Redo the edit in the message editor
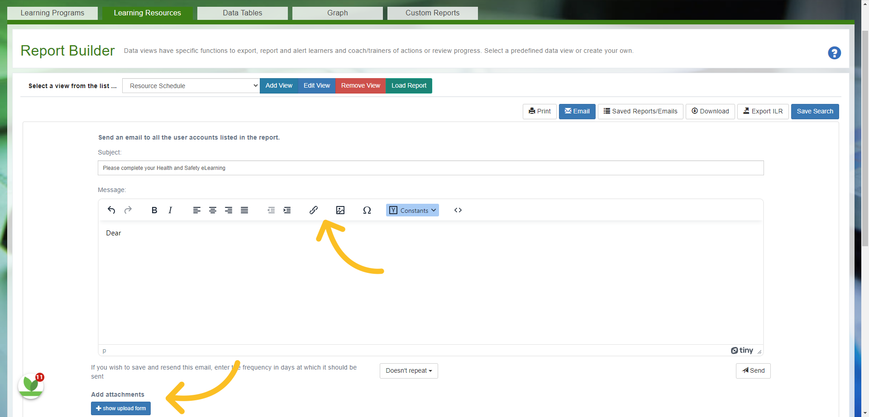The height and width of the screenshot is (417, 869). pos(128,210)
